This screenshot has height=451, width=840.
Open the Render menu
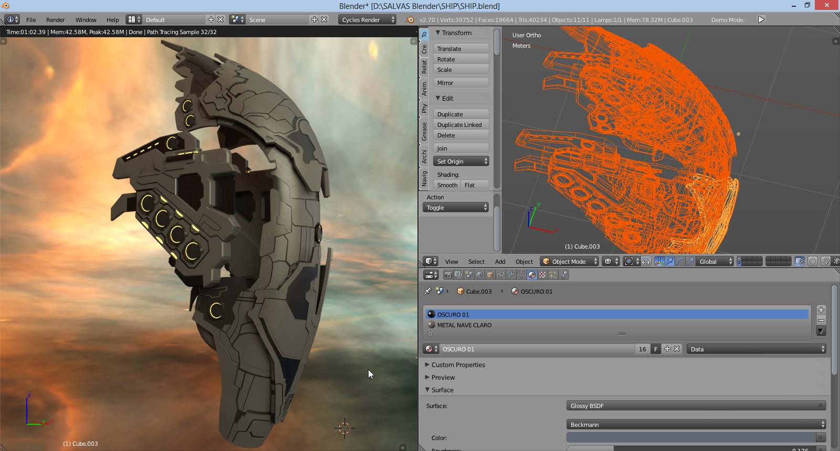click(55, 20)
